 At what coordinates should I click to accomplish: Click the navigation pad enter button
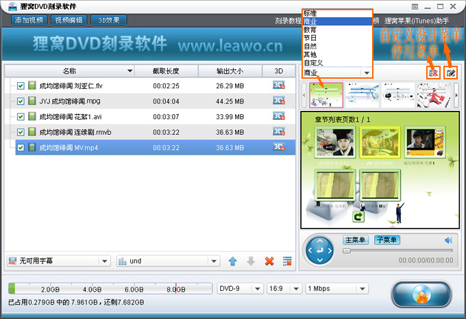point(320,251)
